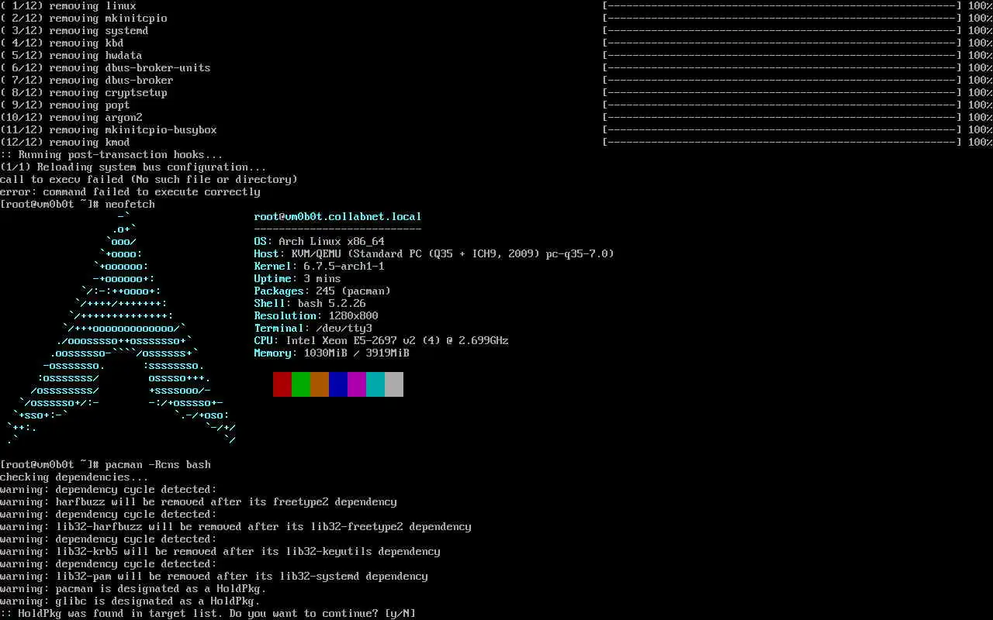Click the 'Memory: 1030MiB / 3919MiB' line
Image resolution: width=993 pixels, height=620 pixels.
[x=332, y=353]
